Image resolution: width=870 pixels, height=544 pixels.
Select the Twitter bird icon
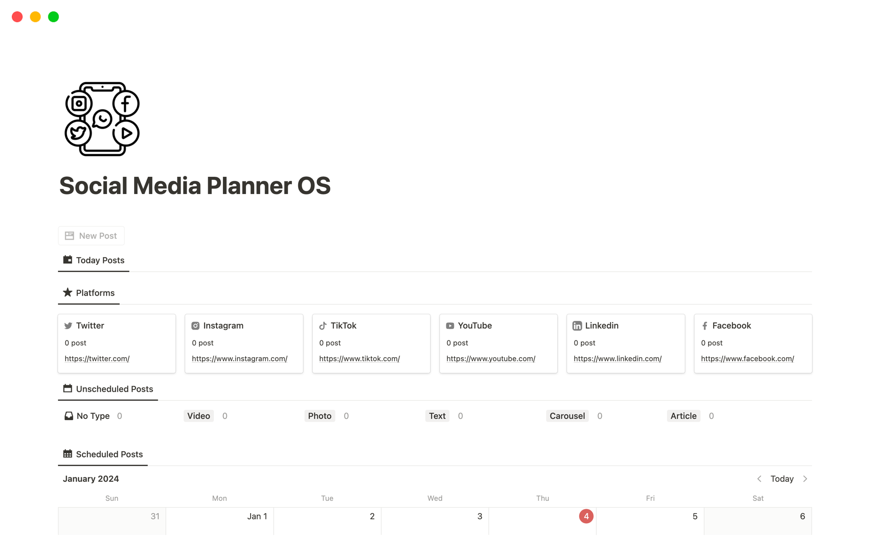point(68,325)
